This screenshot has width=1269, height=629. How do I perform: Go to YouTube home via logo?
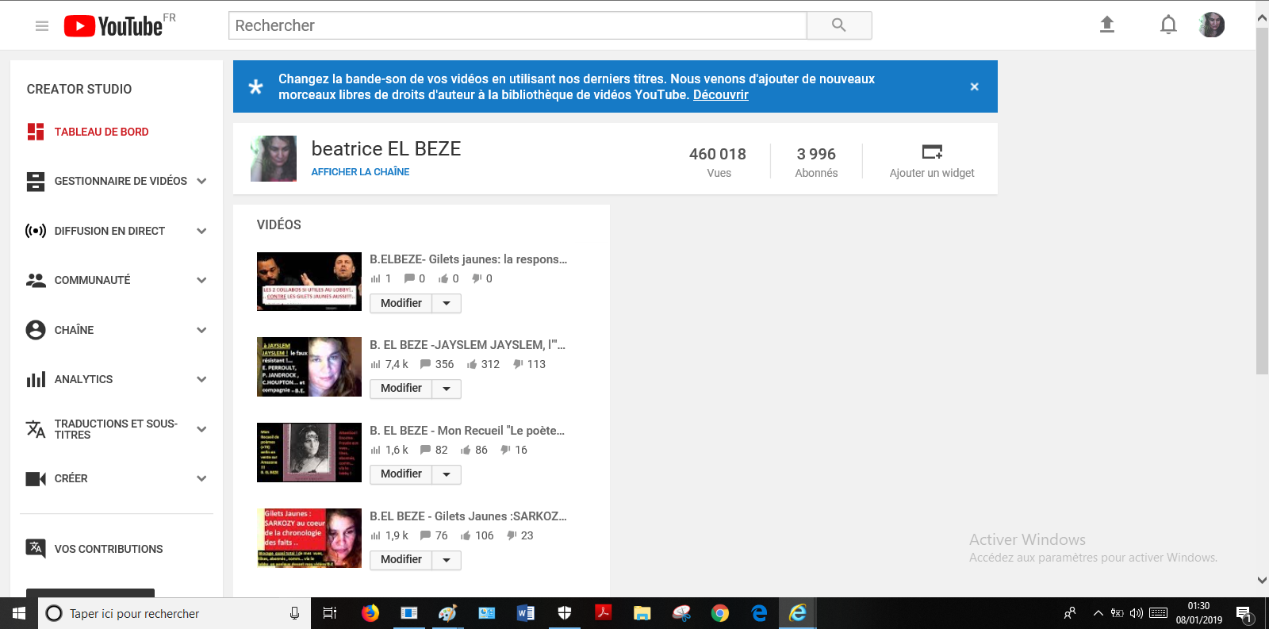[x=113, y=26]
